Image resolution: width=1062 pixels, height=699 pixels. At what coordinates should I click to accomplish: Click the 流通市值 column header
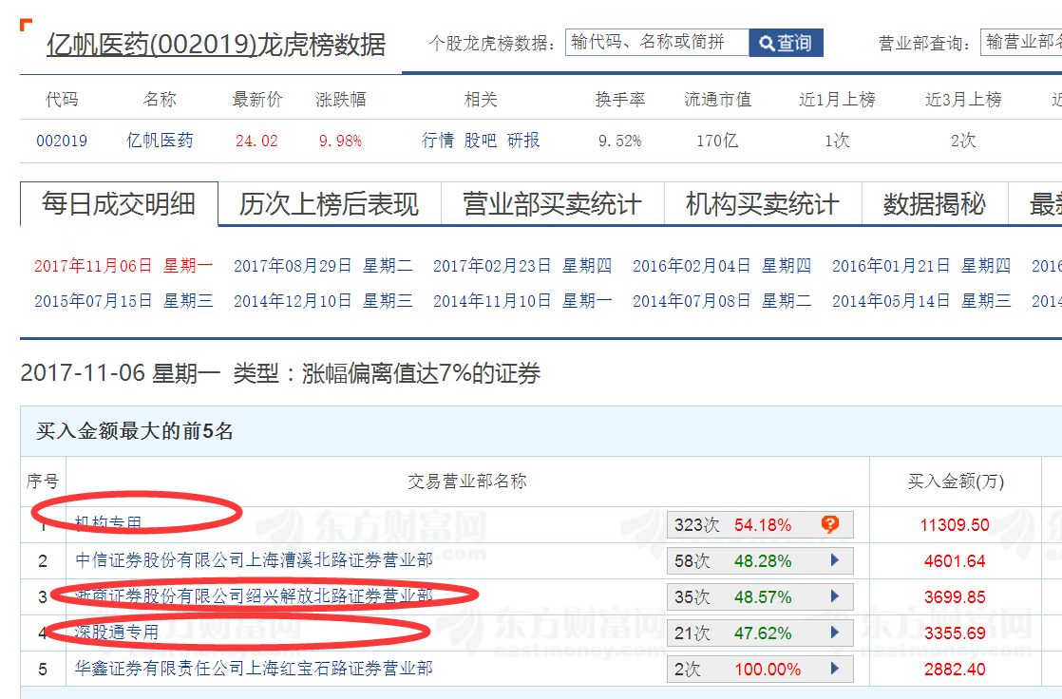click(718, 100)
